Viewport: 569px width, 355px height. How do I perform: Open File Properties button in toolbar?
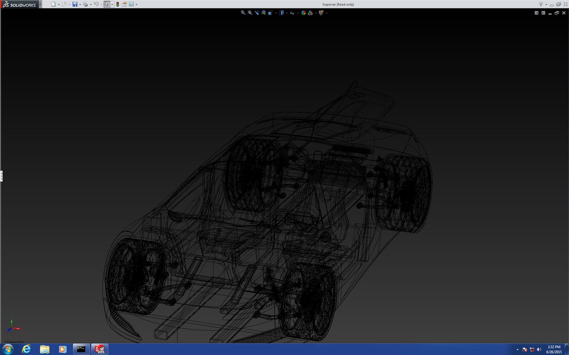pos(124,4)
